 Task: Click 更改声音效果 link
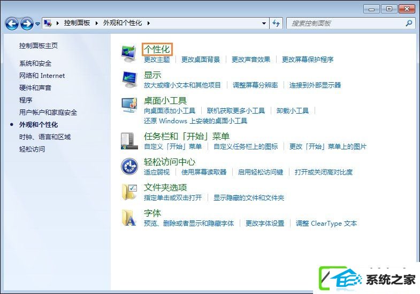click(251, 60)
